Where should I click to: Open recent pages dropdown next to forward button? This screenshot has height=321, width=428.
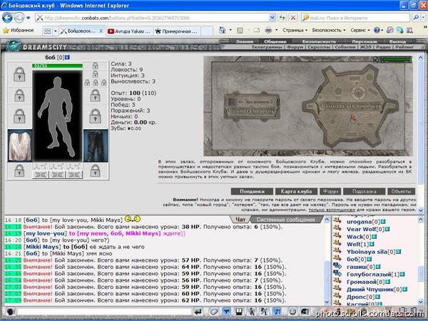(29, 19)
